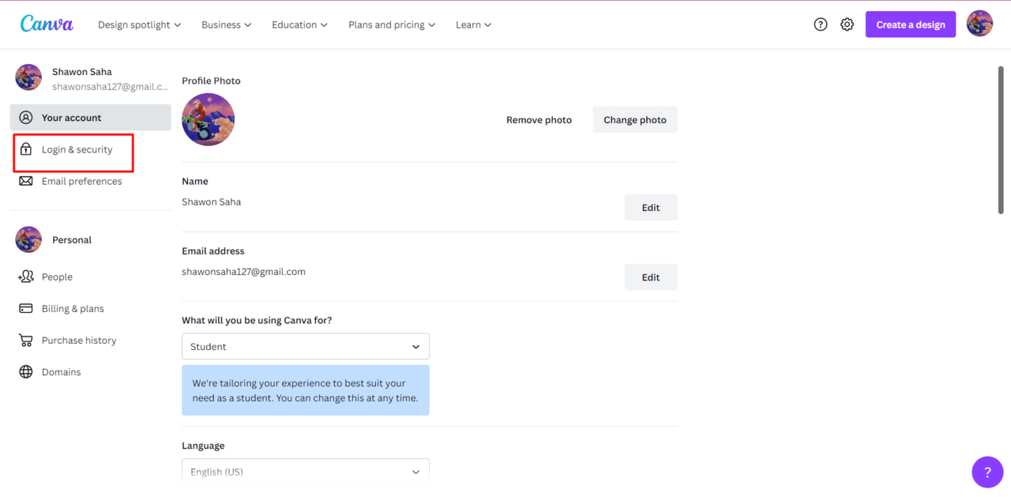Open the settings gear icon

point(847,24)
